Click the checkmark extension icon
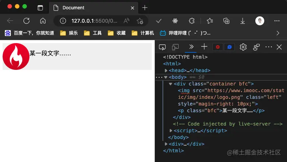The height and width of the screenshot is (162, 287). point(159,21)
